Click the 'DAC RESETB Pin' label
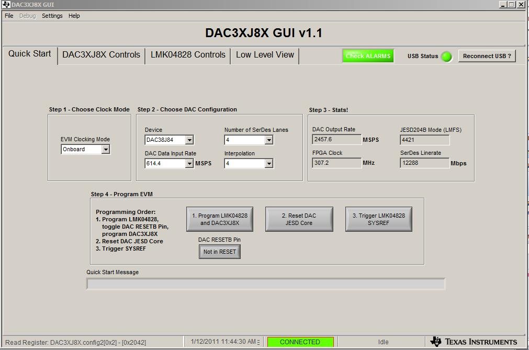Viewport: 529px width, 350px height. 219,240
